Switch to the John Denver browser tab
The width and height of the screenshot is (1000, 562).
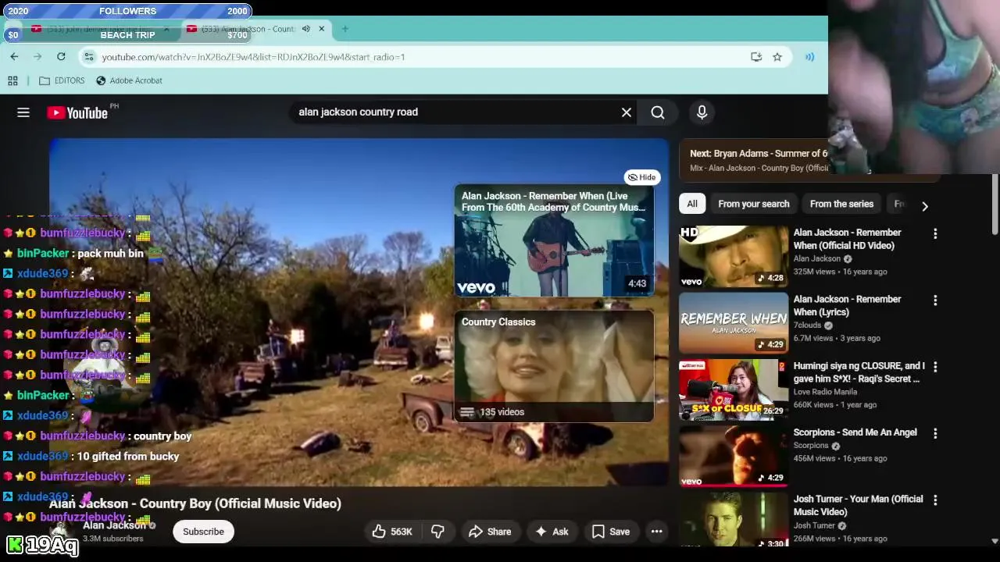click(101, 29)
